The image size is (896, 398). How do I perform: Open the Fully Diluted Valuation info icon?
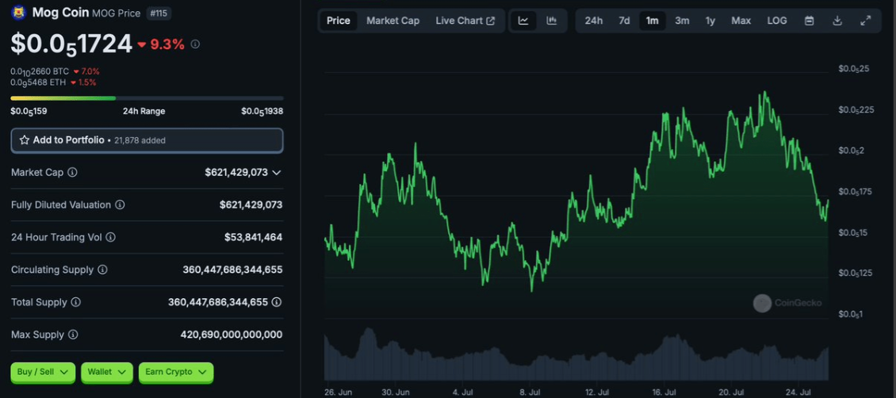pyautogui.click(x=120, y=205)
